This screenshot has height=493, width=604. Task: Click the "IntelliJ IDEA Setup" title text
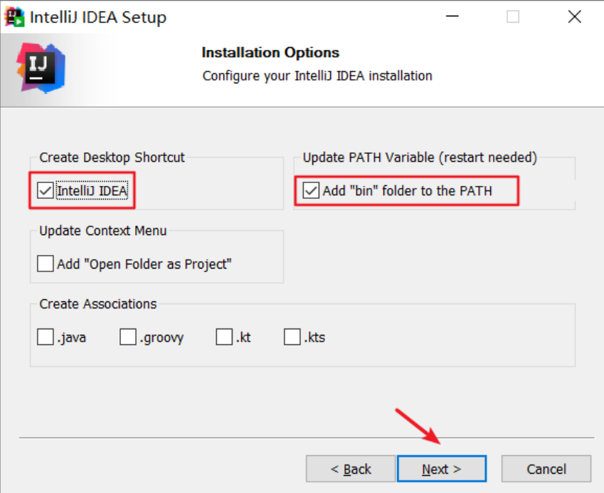coord(98,18)
